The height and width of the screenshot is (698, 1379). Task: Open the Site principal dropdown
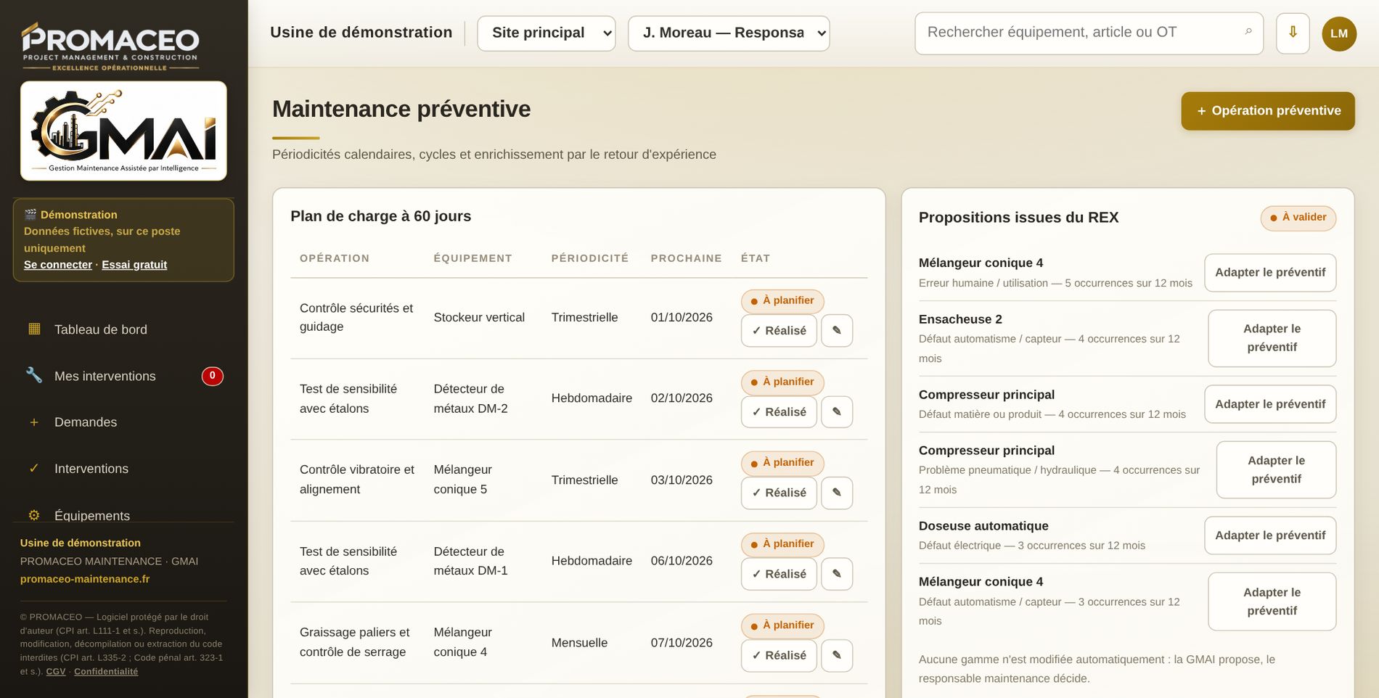pyautogui.click(x=547, y=33)
